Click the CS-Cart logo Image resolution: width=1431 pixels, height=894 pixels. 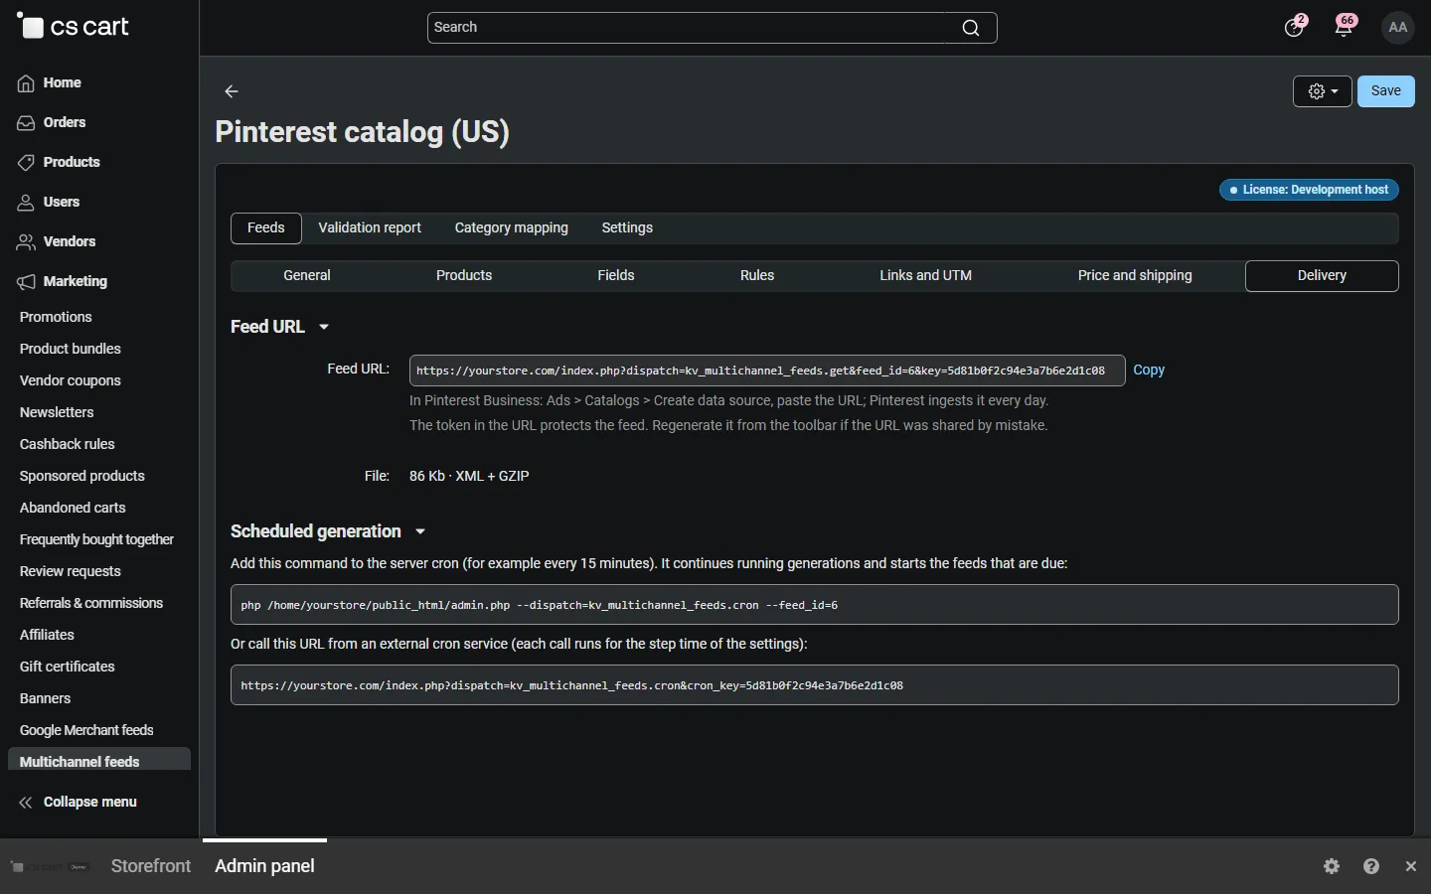pyautogui.click(x=73, y=27)
